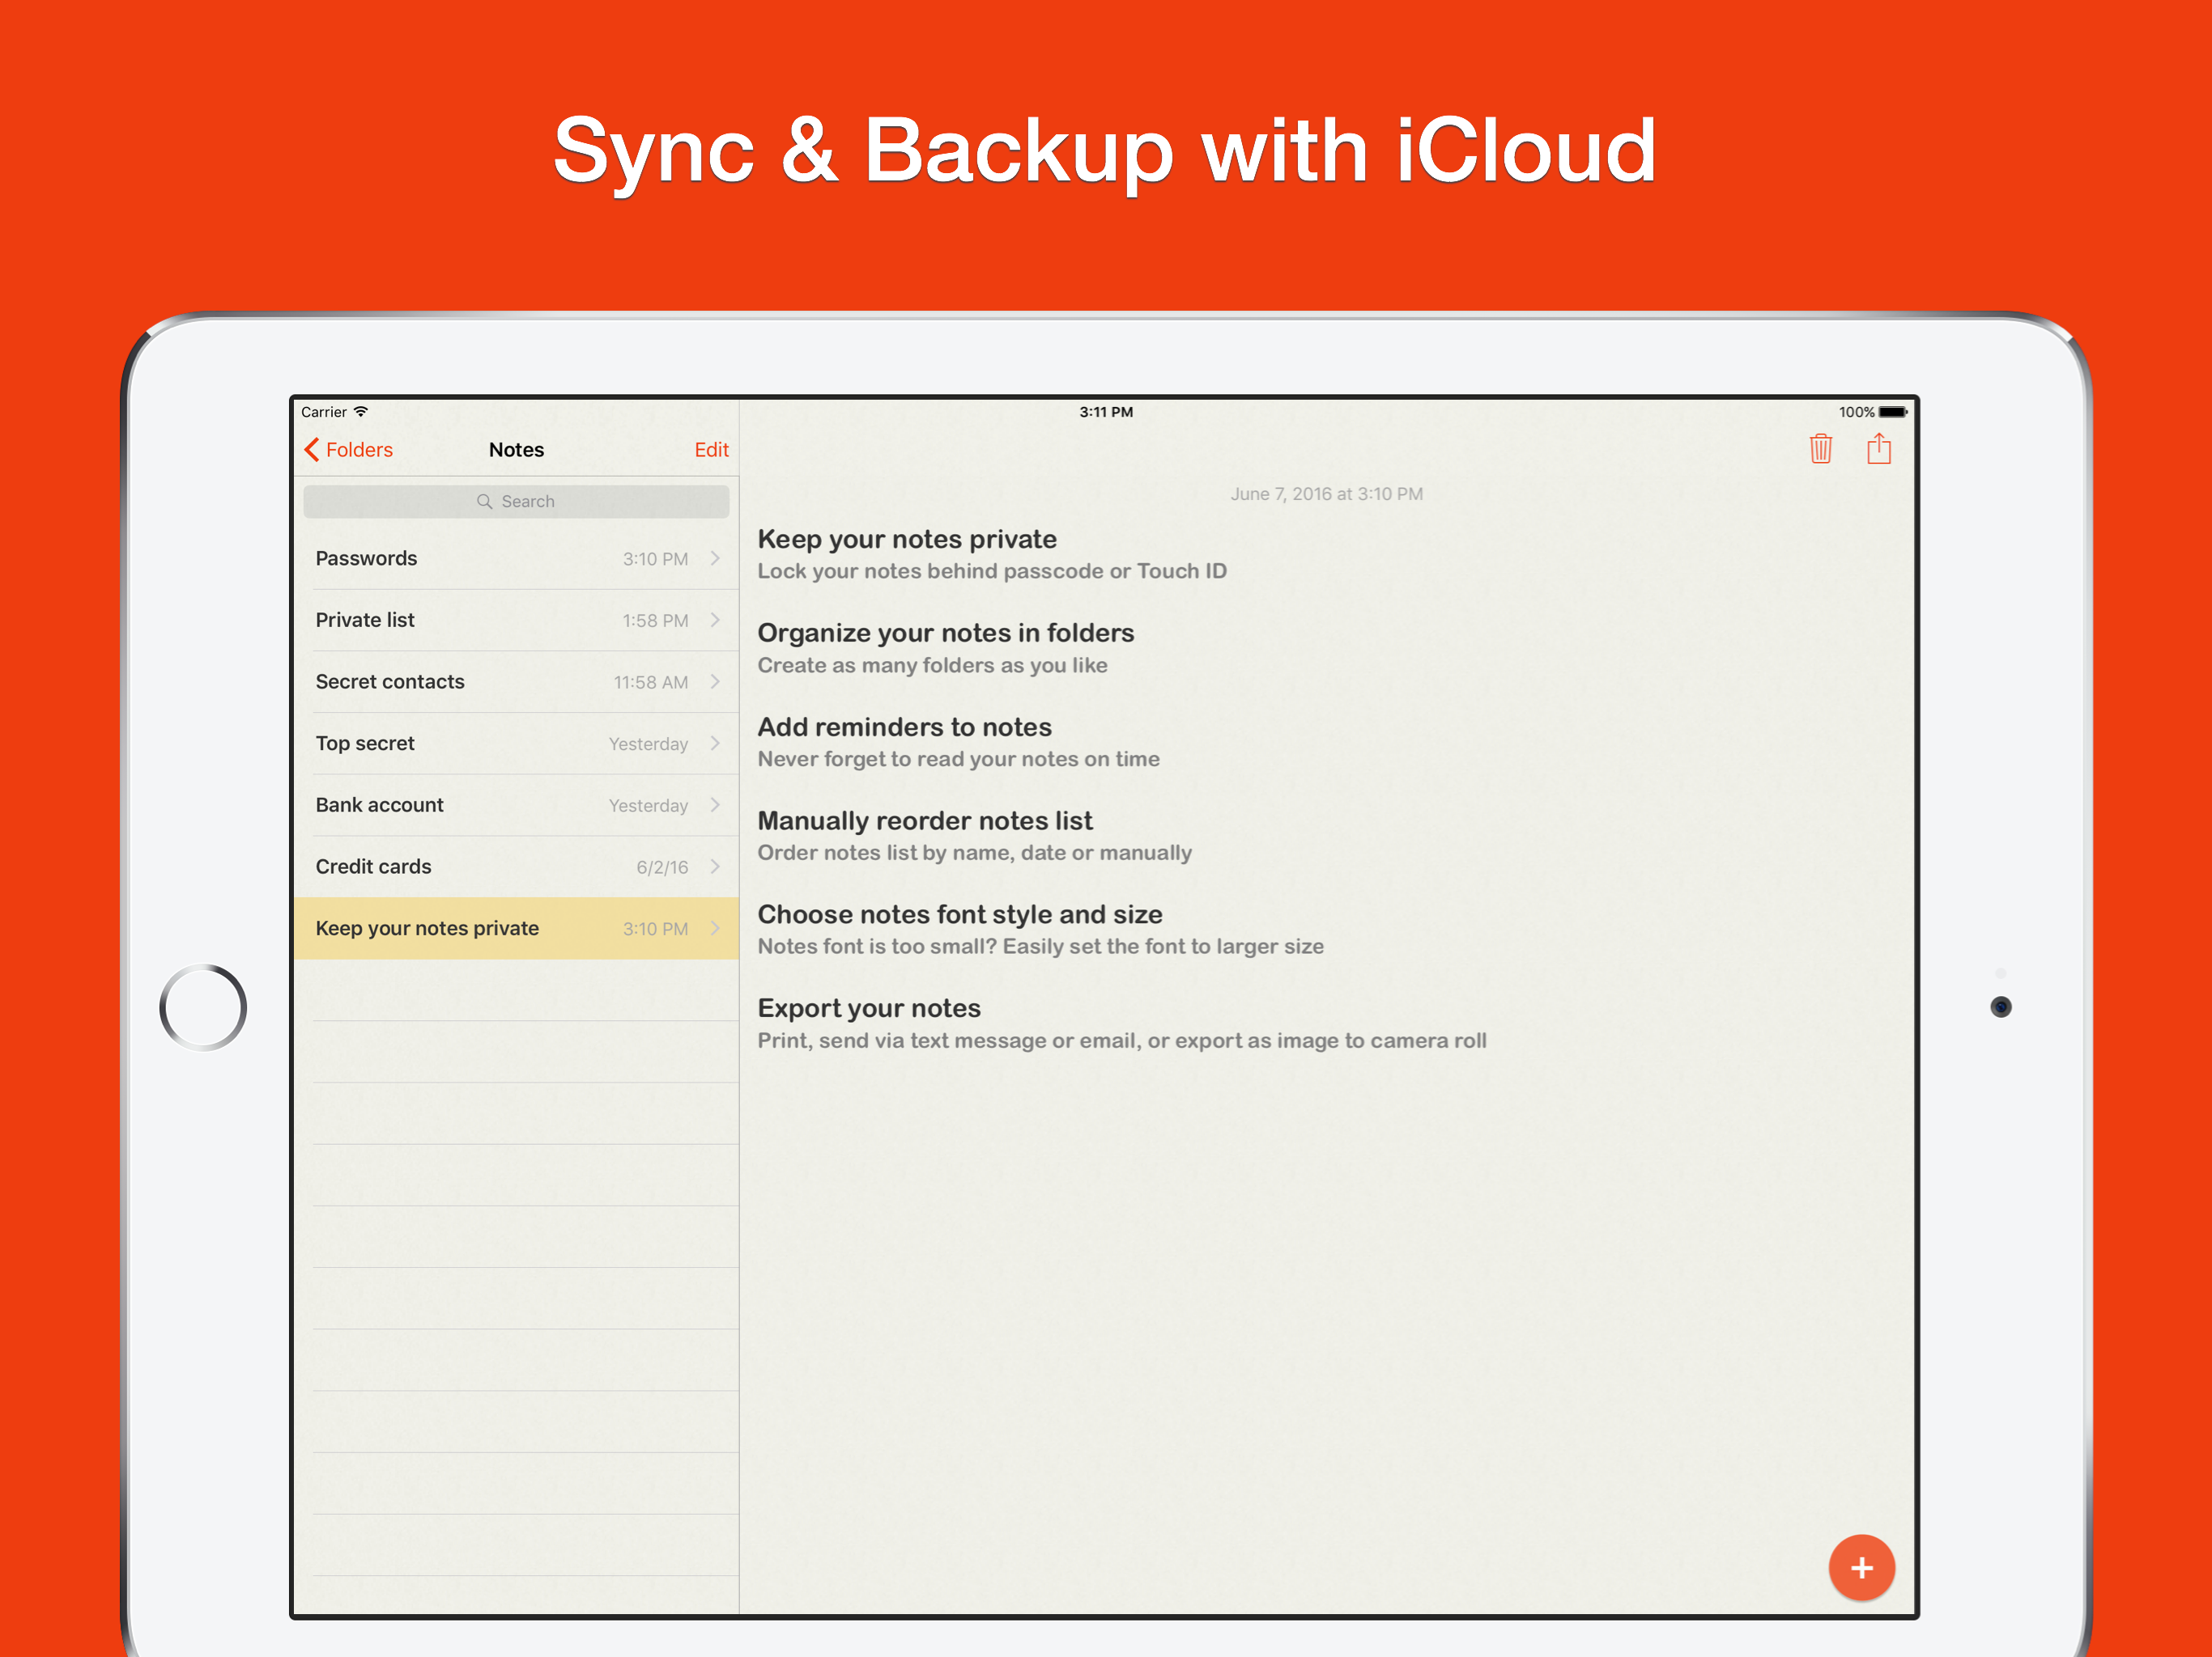Expand the Private list note chevron
2212x1657 pixels.
point(715,620)
